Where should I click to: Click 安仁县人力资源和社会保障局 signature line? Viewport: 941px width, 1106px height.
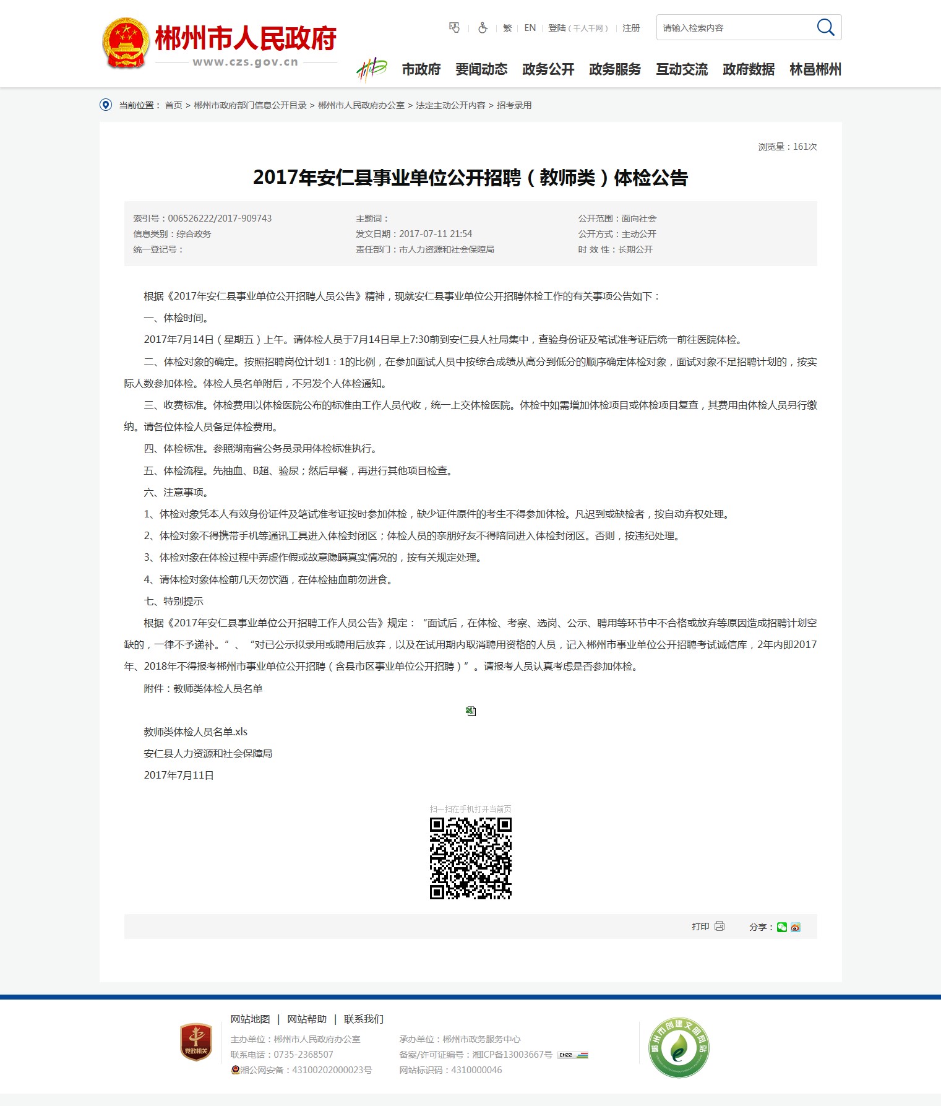208,753
